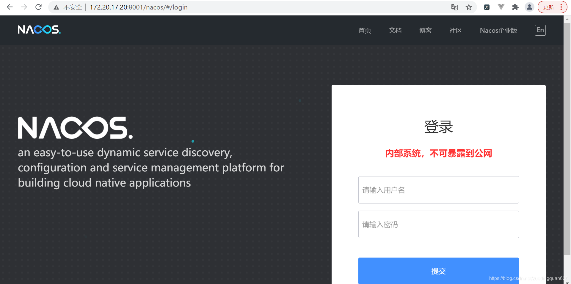Open the 社区 nav item

(456, 30)
